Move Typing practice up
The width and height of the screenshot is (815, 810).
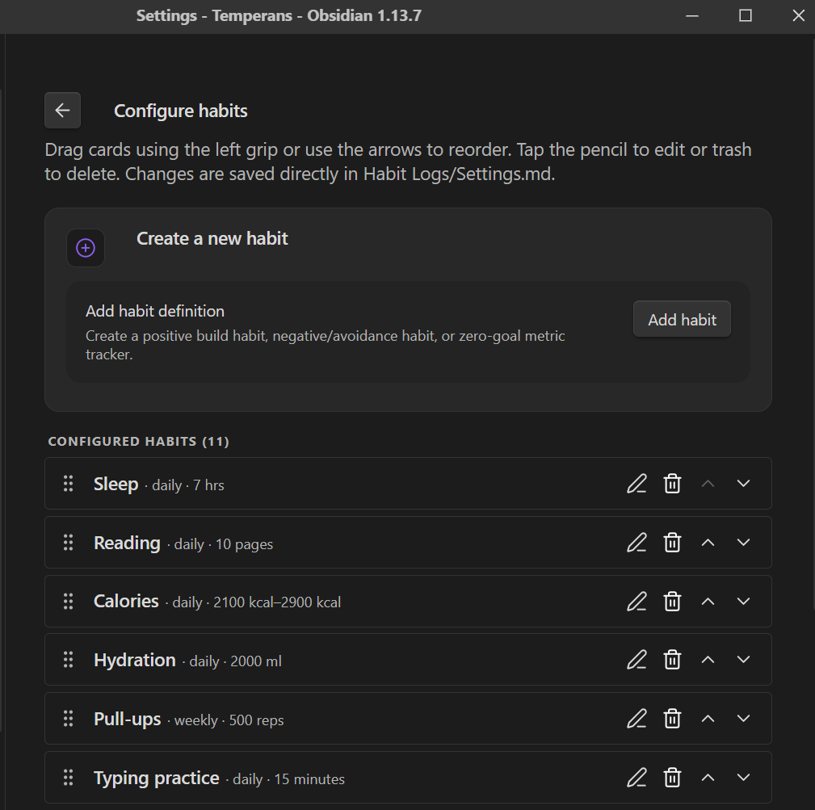[x=708, y=778]
